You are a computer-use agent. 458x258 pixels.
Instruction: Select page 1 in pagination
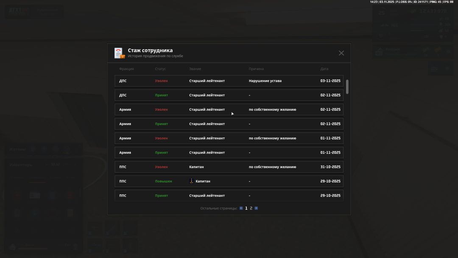point(246,208)
